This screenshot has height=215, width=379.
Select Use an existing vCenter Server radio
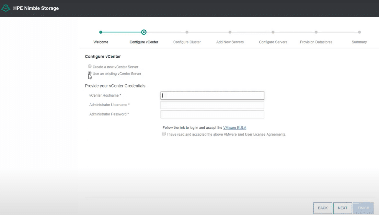click(90, 73)
